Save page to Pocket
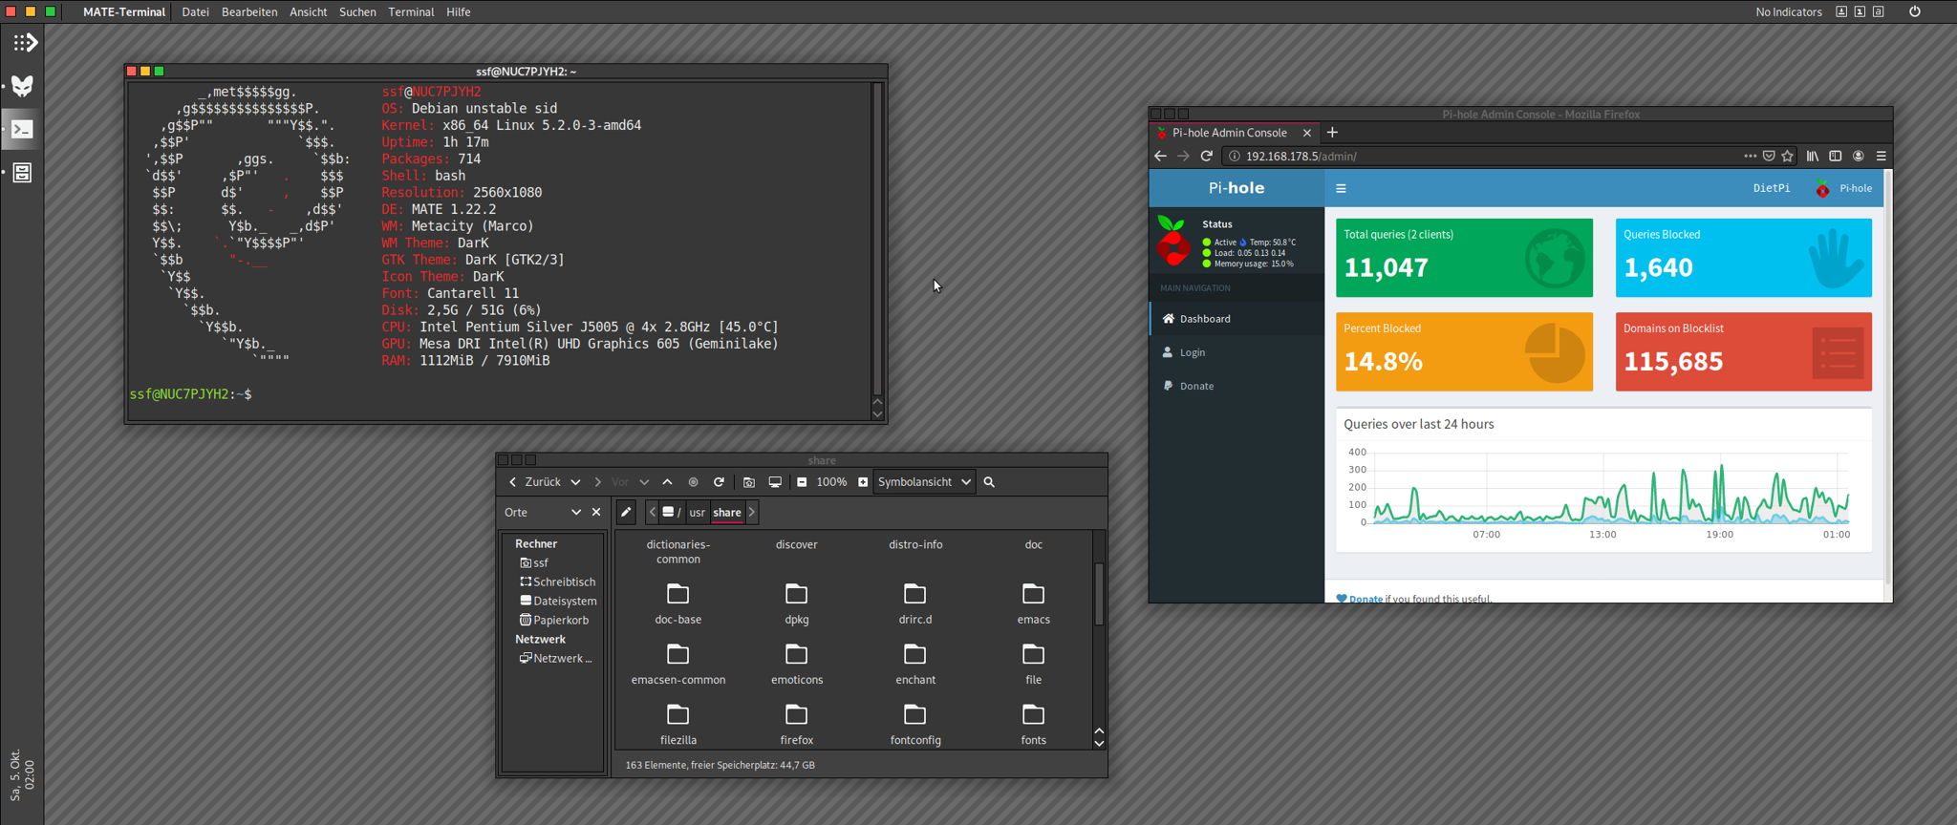 tap(1769, 156)
